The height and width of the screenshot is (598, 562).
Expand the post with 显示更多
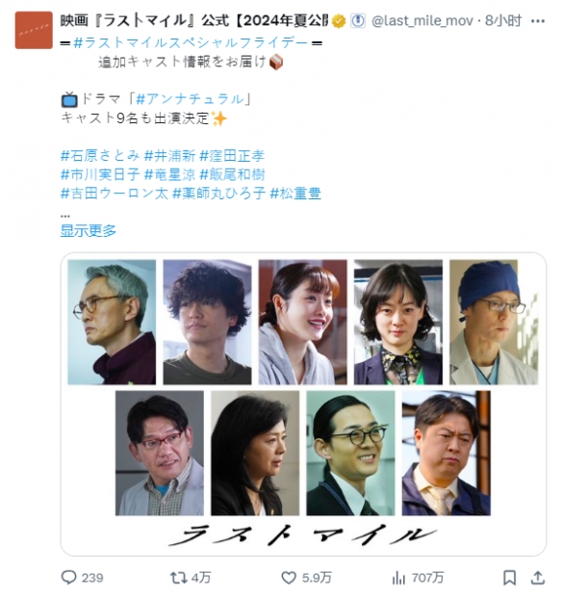tap(88, 230)
